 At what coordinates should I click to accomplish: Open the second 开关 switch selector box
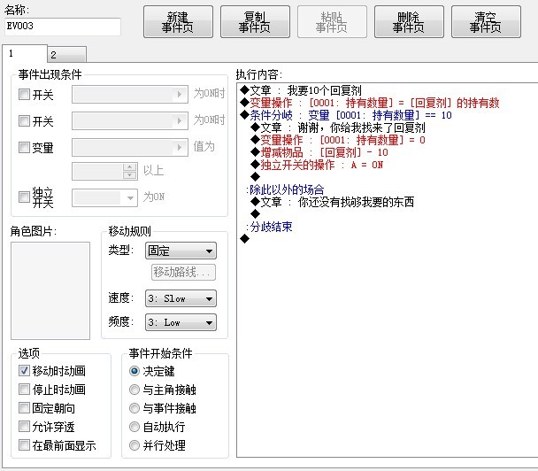tap(130, 120)
